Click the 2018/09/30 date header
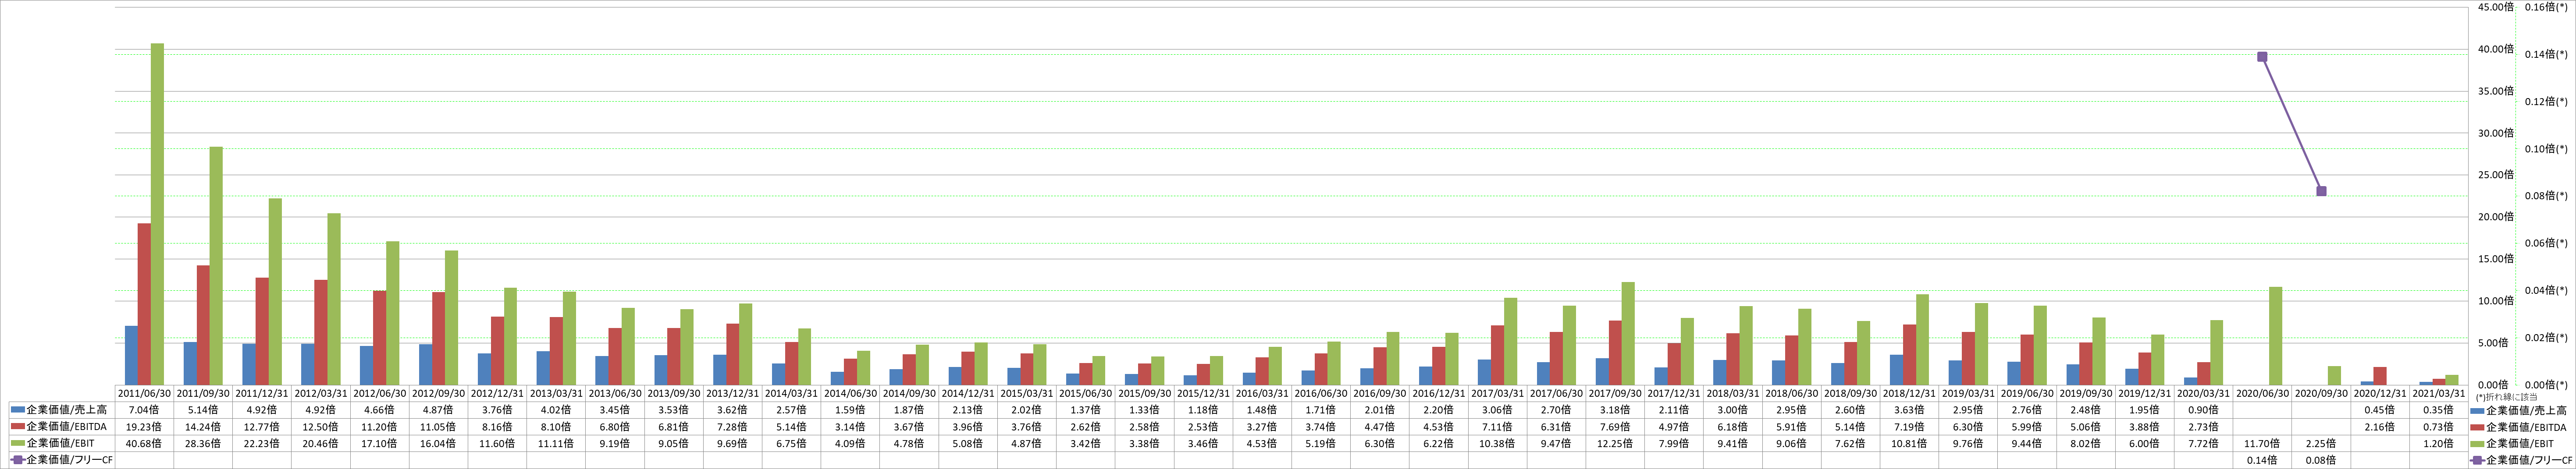Viewport: 2576px width, 469px height. point(1851,393)
